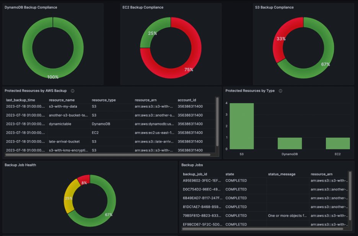Sort Backup Jobs table by resource_arn header
The width and height of the screenshot is (358, 236).
point(321,174)
